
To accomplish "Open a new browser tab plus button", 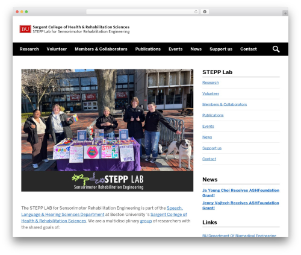I will (x=285, y=13).
